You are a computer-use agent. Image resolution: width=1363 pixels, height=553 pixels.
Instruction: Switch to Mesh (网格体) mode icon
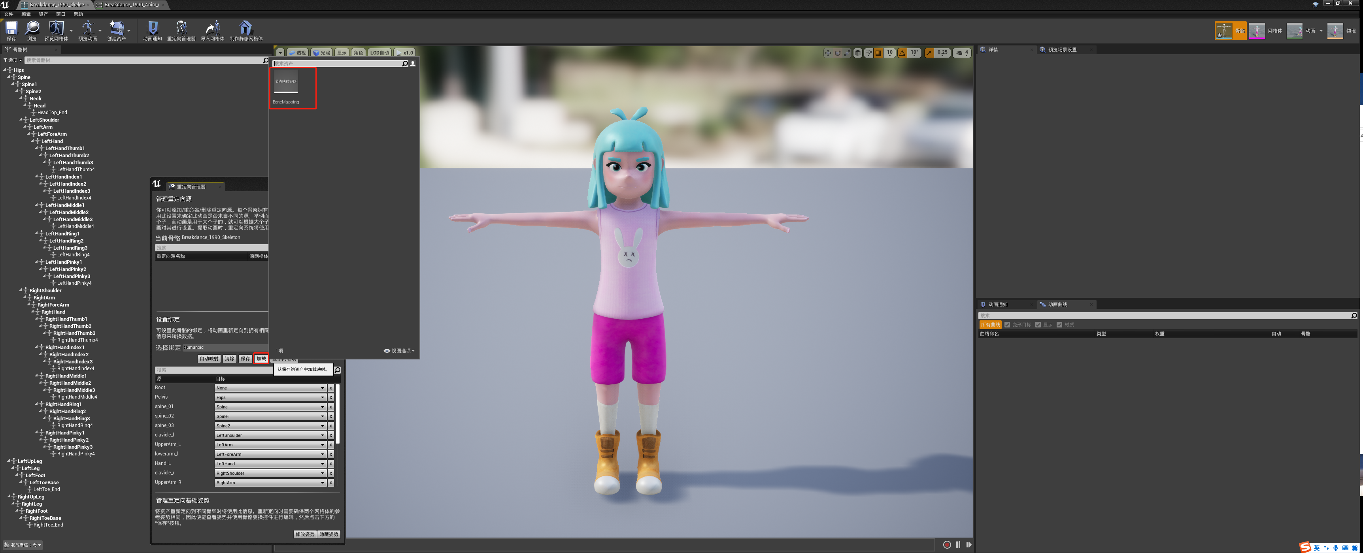(x=1257, y=31)
